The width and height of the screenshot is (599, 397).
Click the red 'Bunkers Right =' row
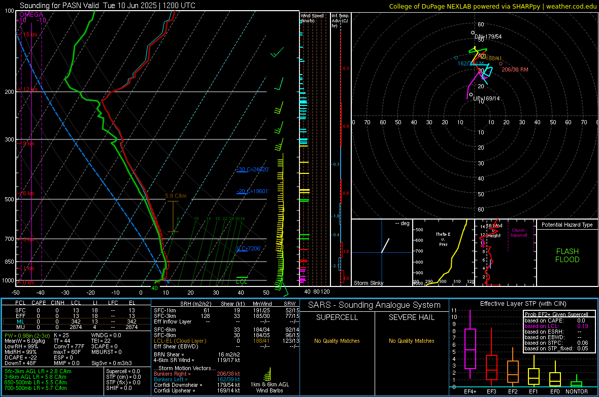click(197, 374)
